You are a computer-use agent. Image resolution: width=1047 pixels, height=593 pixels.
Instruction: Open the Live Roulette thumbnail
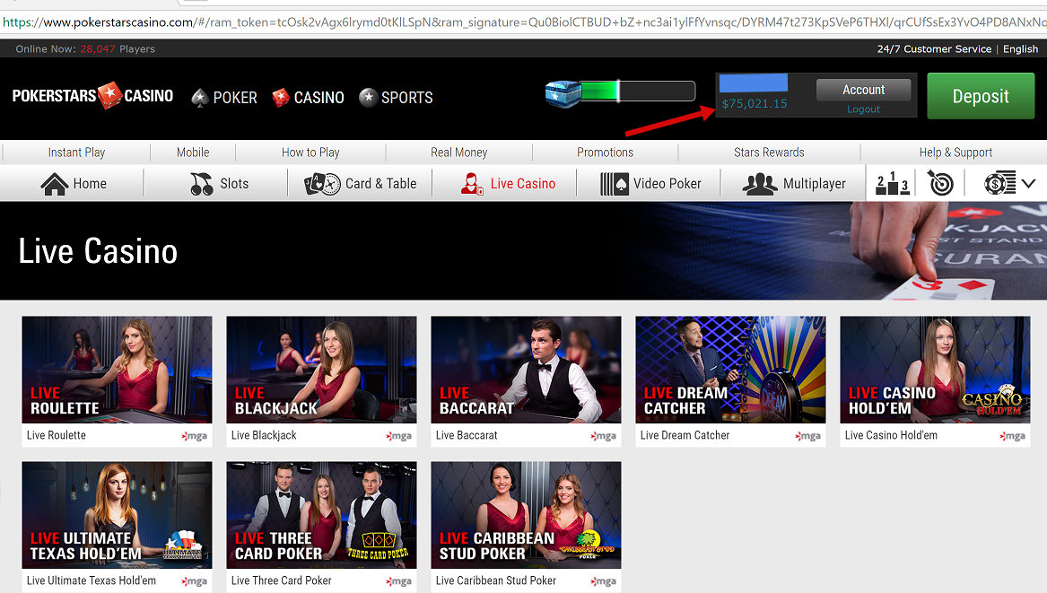coord(117,370)
